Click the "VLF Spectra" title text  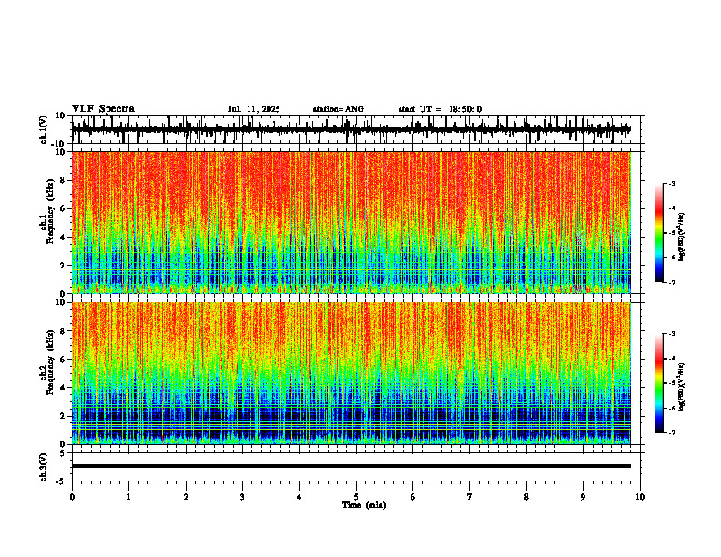[103, 109]
